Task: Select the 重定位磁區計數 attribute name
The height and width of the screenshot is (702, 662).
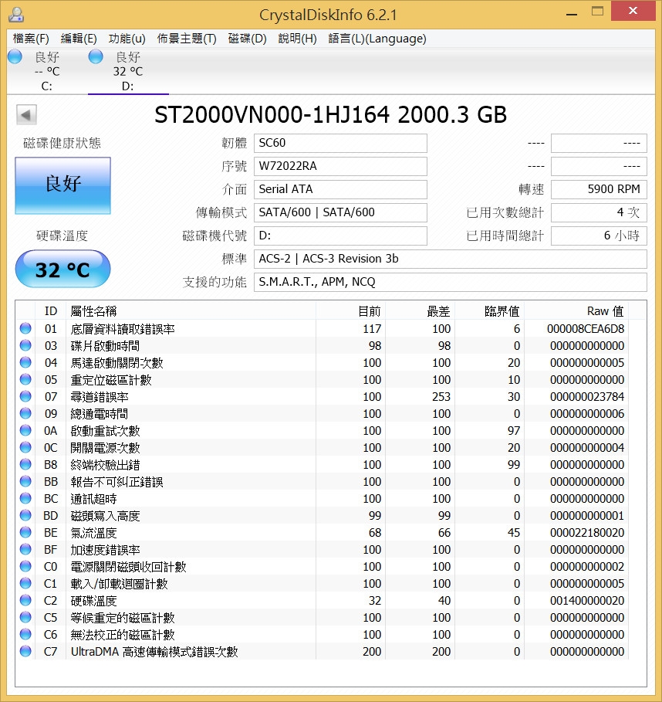Action: pos(111,380)
